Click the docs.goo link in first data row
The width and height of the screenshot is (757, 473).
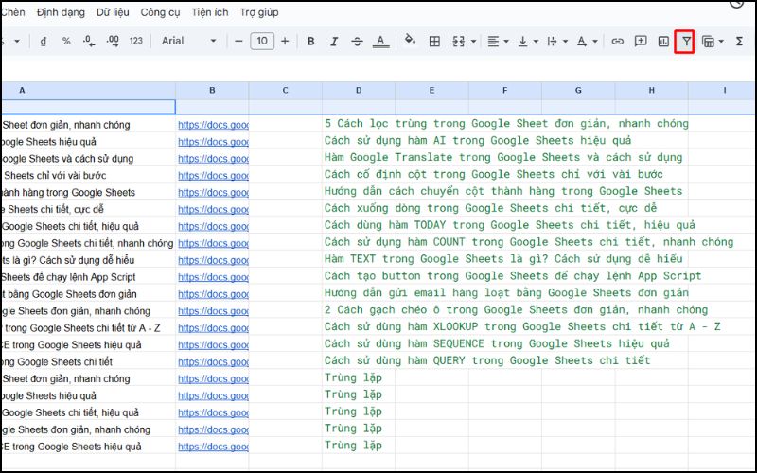pos(213,125)
